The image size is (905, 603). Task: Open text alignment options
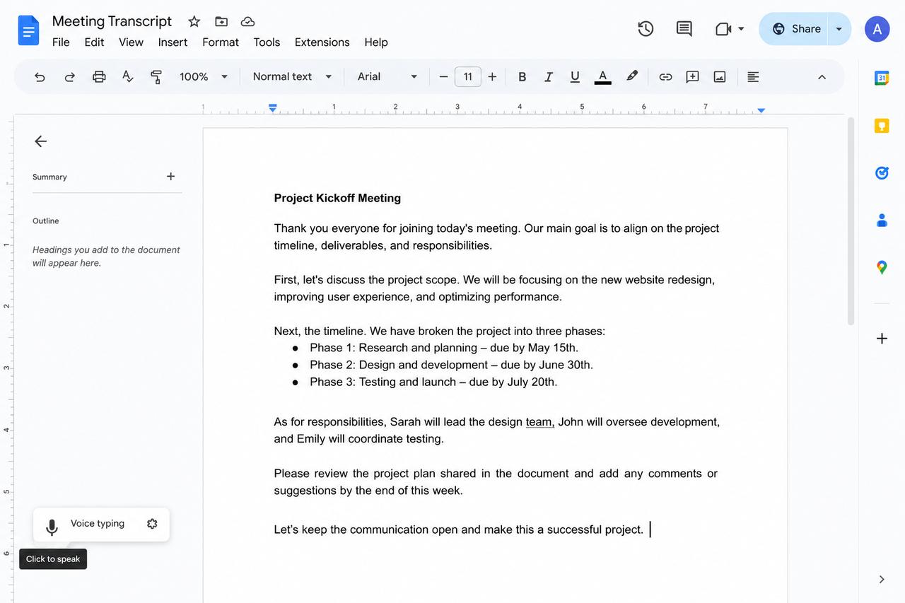[753, 76]
